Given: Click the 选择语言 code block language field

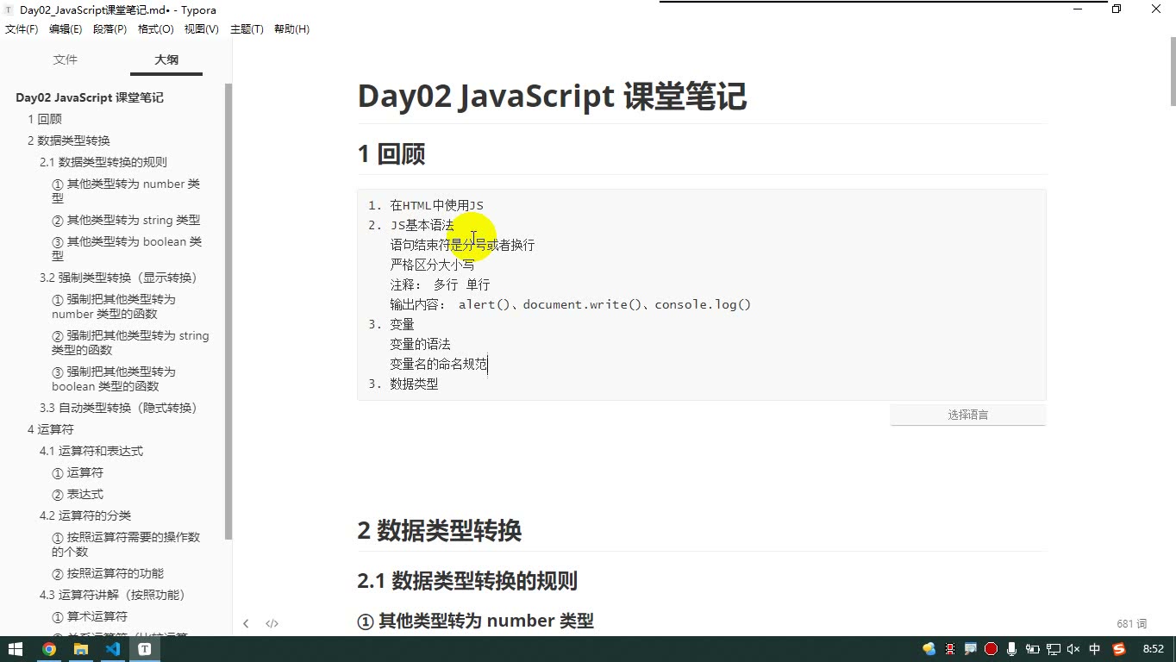Looking at the screenshot, I should 968,415.
